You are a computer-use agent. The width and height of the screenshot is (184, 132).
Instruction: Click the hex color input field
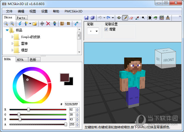(x=72, y=104)
